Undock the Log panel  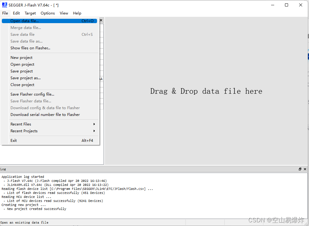300,169
